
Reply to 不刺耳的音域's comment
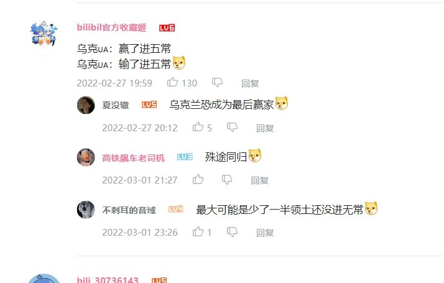click(265, 233)
